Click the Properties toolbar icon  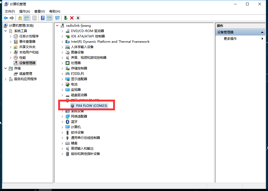coord(34,18)
